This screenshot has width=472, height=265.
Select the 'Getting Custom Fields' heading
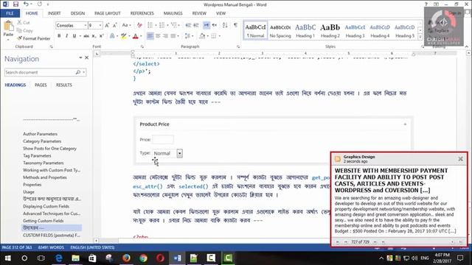[44, 221]
